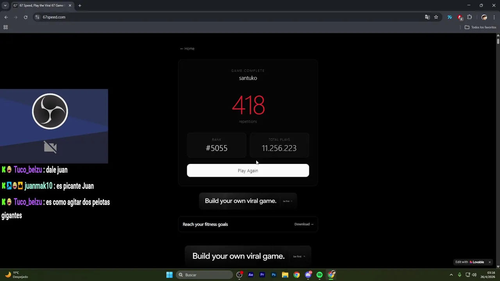Go back with the browser back arrow

pyautogui.click(x=6, y=17)
